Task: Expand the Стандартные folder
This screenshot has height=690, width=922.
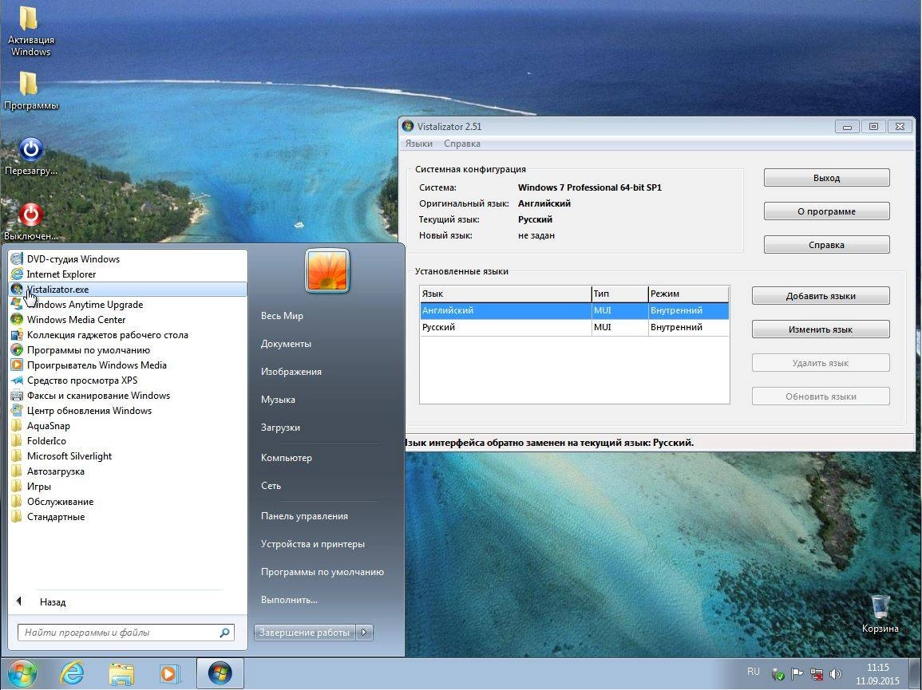Action: coord(128,517)
